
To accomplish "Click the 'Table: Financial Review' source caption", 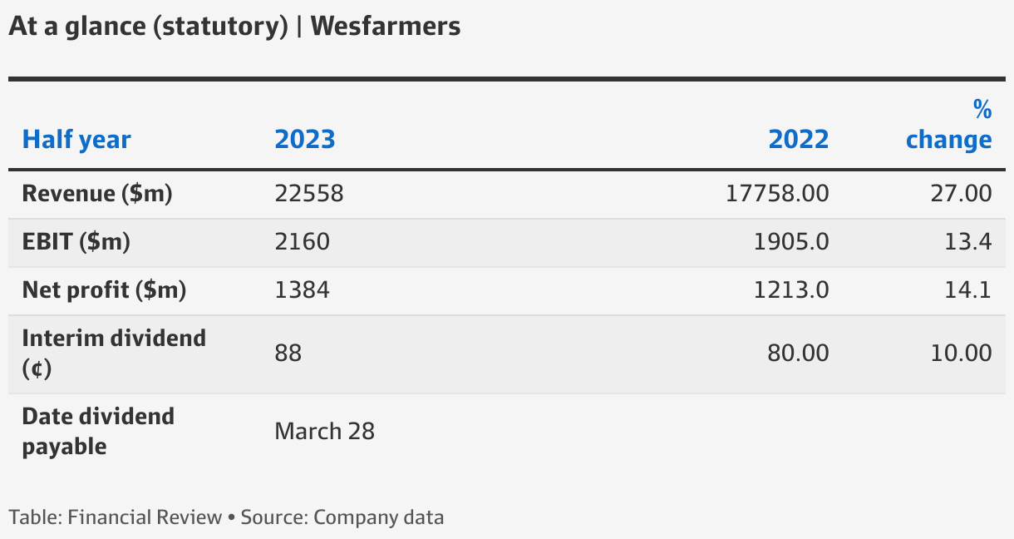I will (x=115, y=517).
